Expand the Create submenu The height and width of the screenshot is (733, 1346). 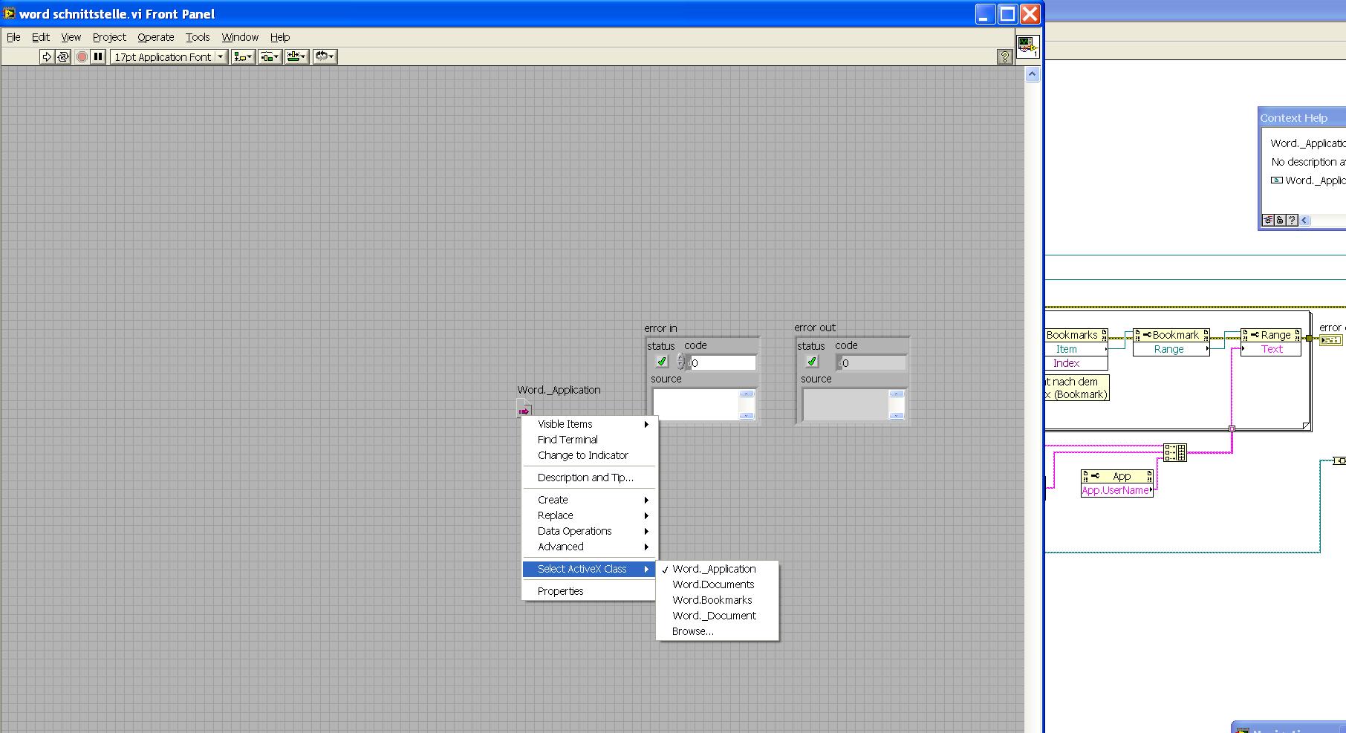point(589,500)
